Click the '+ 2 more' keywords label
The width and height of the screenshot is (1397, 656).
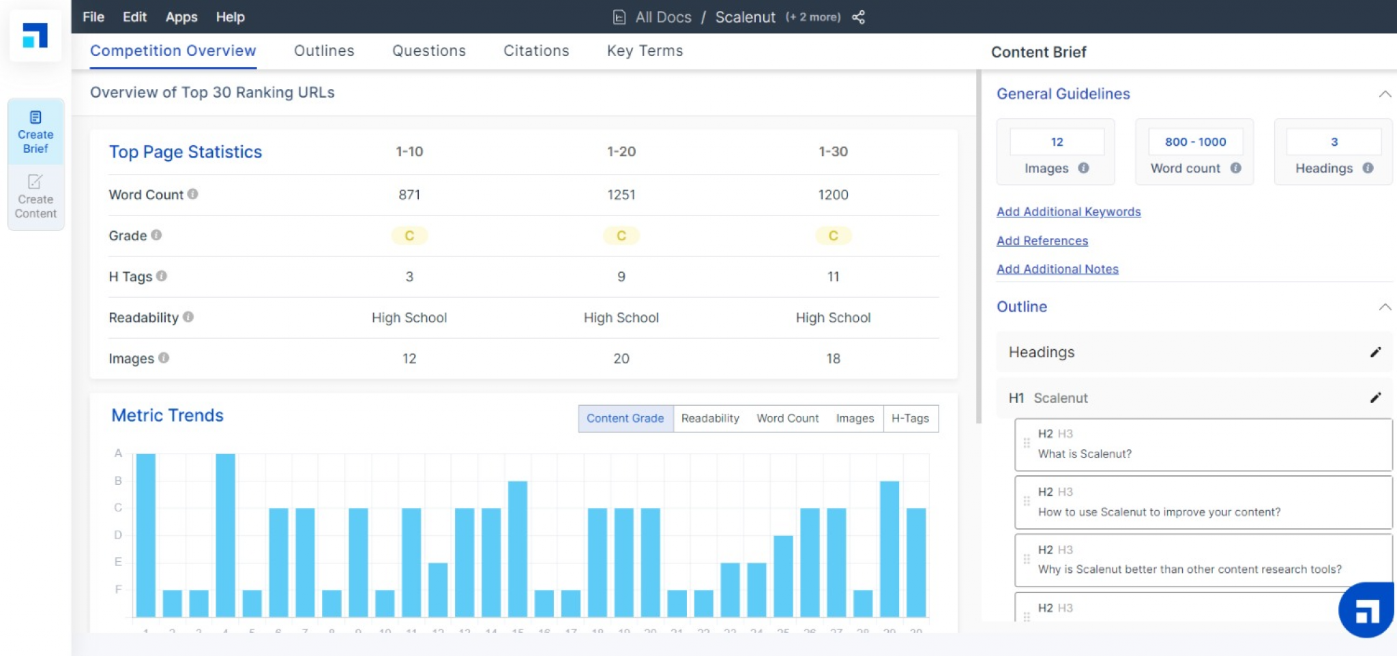pyautogui.click(x=813, y=17)
